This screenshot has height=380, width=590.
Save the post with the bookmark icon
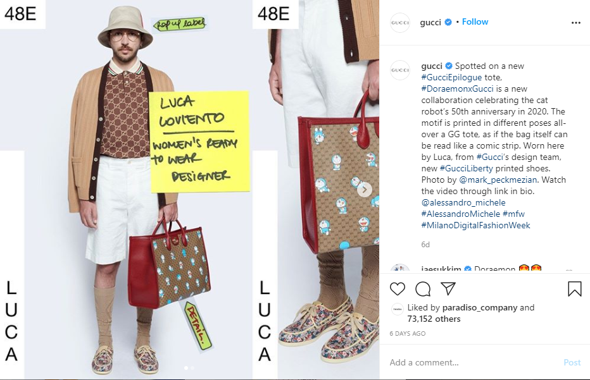[575, 289]
